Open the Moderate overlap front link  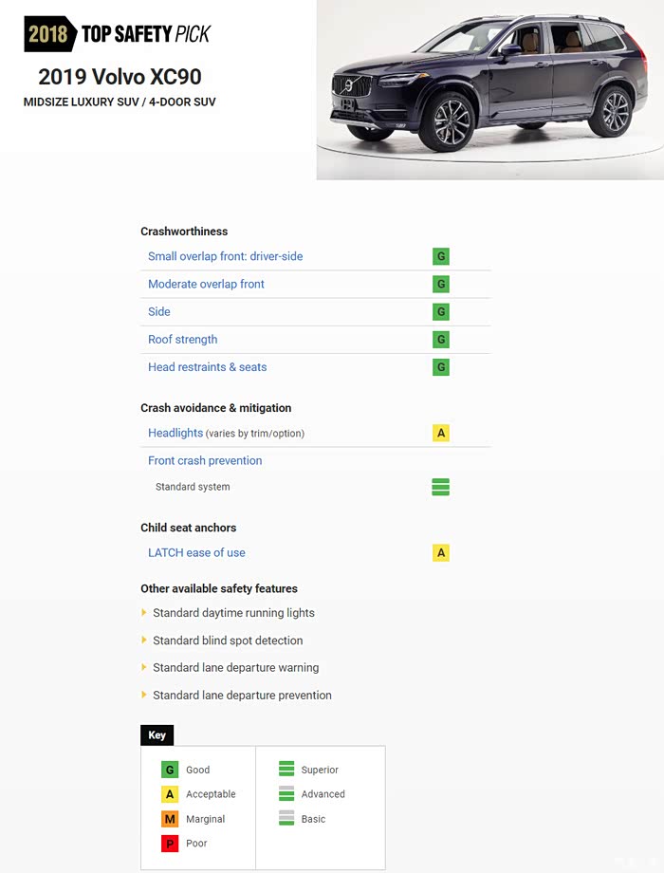tap(206, 284)
